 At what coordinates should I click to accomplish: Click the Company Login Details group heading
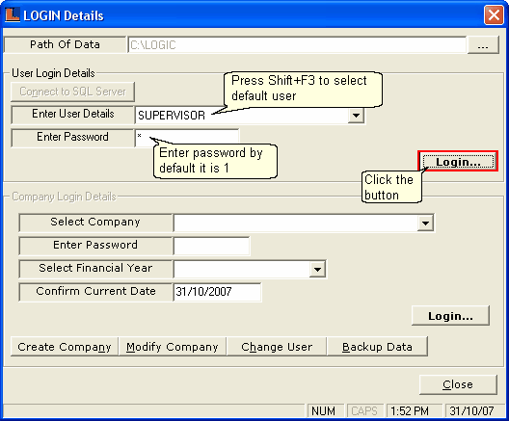(x=64, y=197)
